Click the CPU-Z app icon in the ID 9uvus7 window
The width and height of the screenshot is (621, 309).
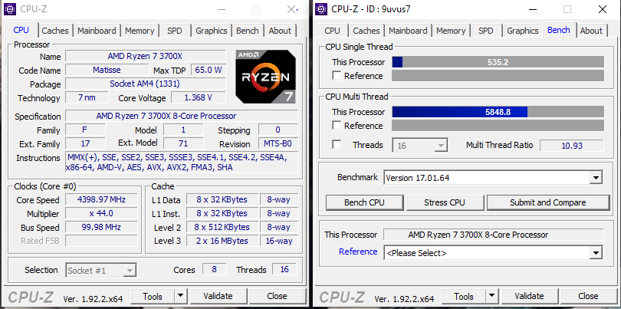(x=321, y=8)
